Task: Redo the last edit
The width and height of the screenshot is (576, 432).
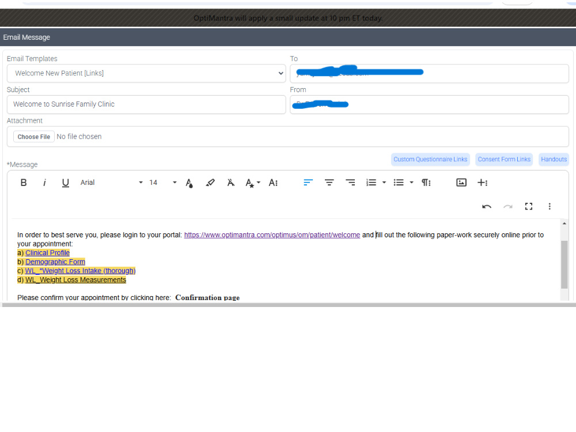Action: 507,206
